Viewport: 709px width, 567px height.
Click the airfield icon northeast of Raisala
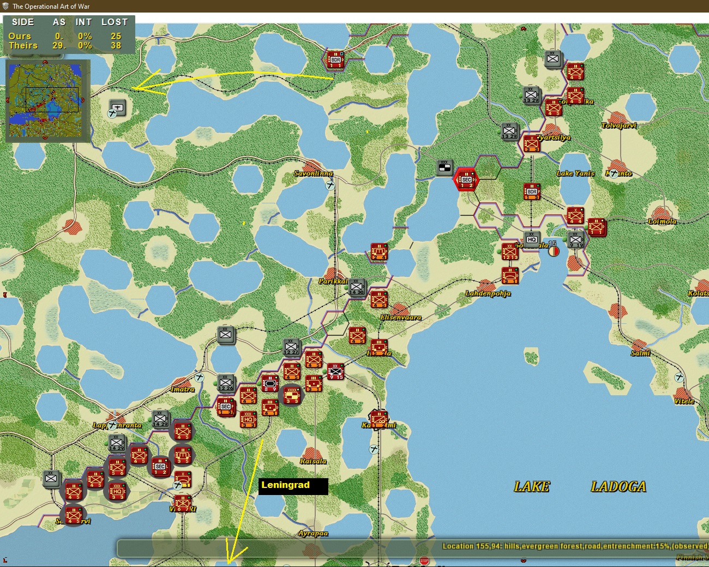374,449
